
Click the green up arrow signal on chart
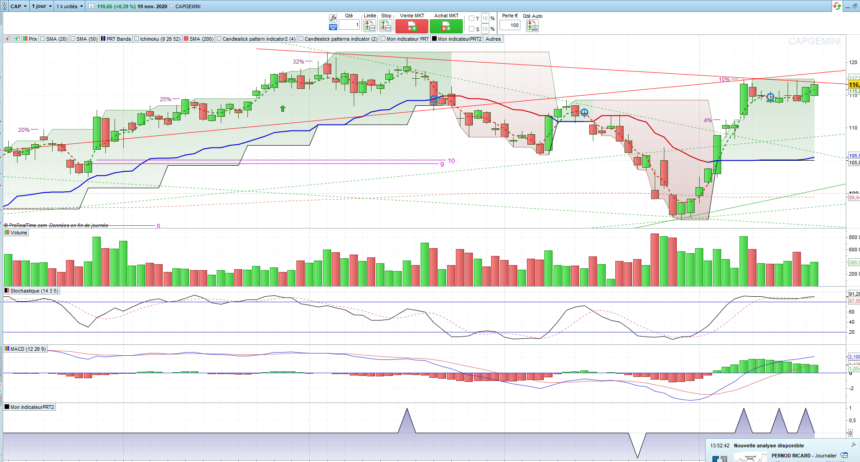[x=283, y=109]
